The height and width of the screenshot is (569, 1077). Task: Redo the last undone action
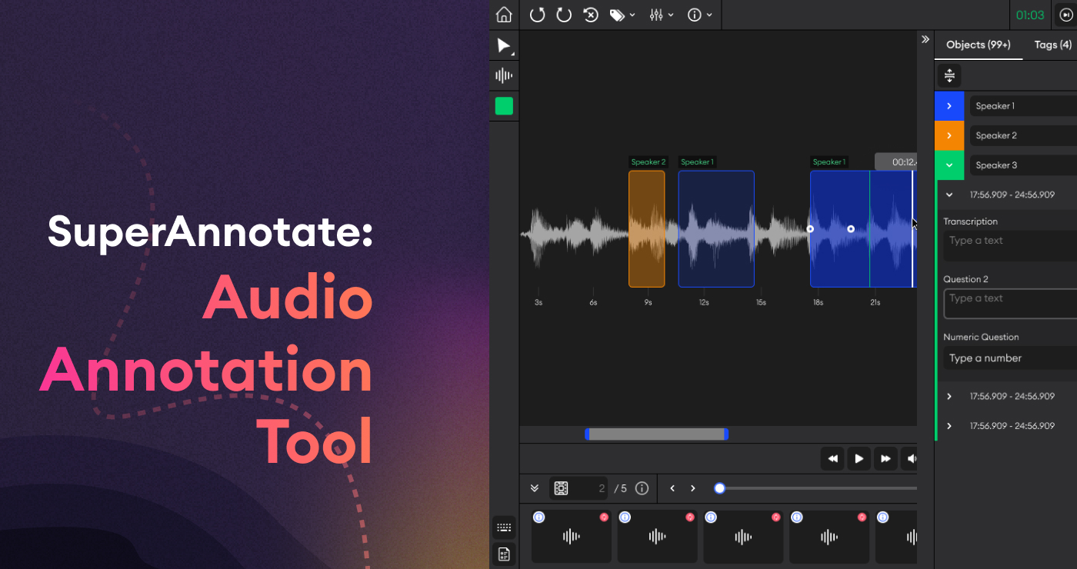point(564,15)
